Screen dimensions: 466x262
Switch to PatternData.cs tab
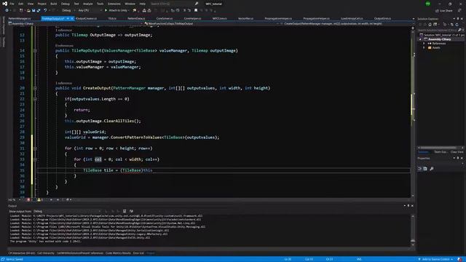point(136,18)
